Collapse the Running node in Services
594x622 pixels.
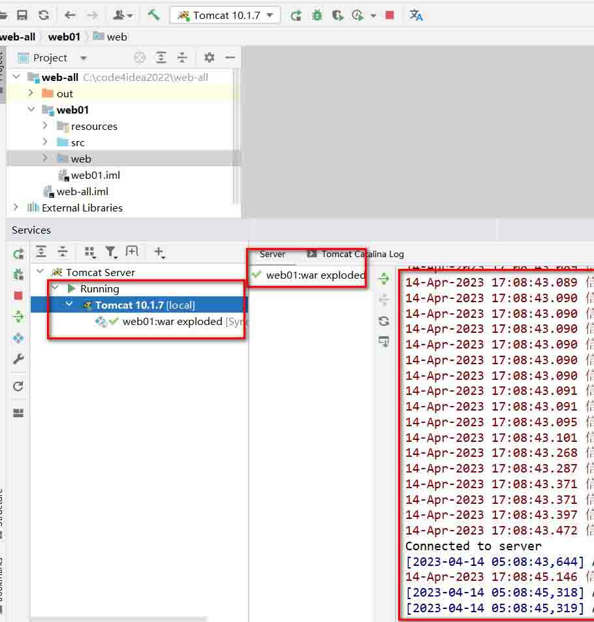pos(55,288)
